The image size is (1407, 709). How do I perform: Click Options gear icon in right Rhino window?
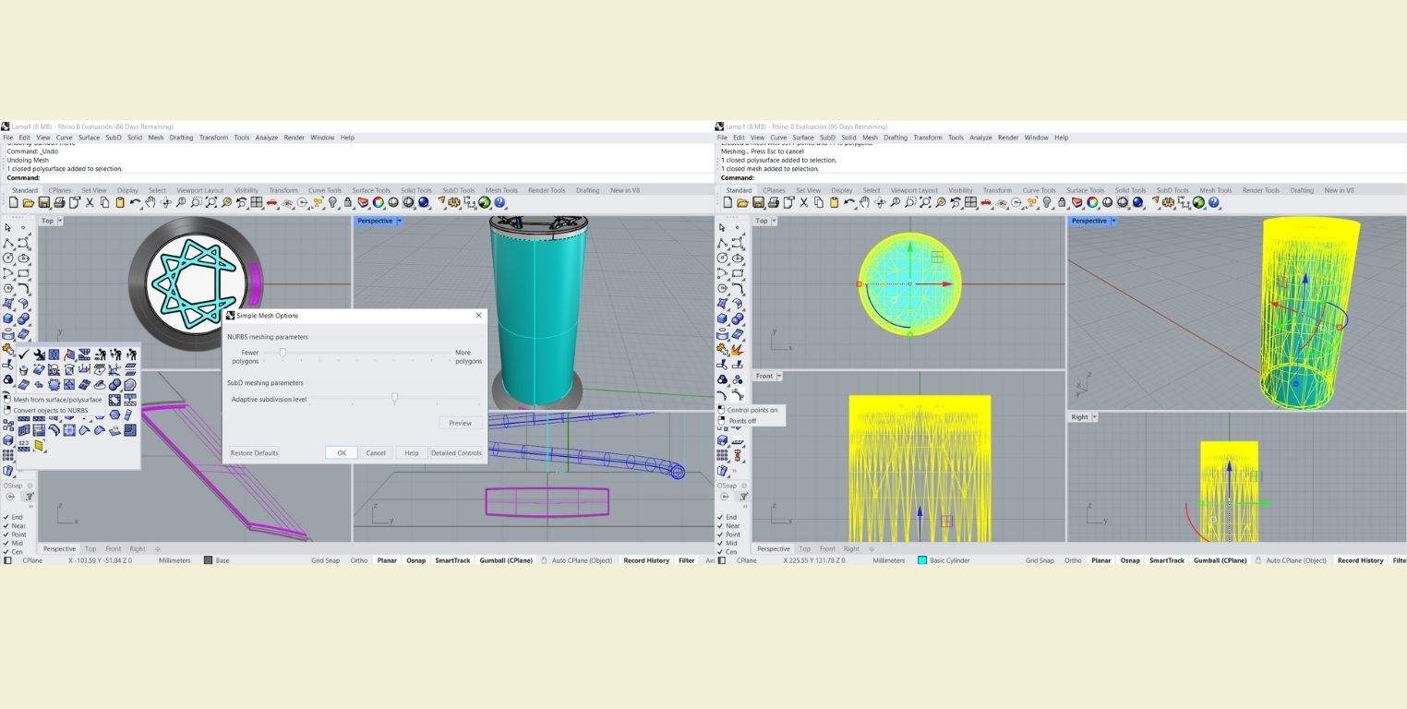coord(1168,202)
